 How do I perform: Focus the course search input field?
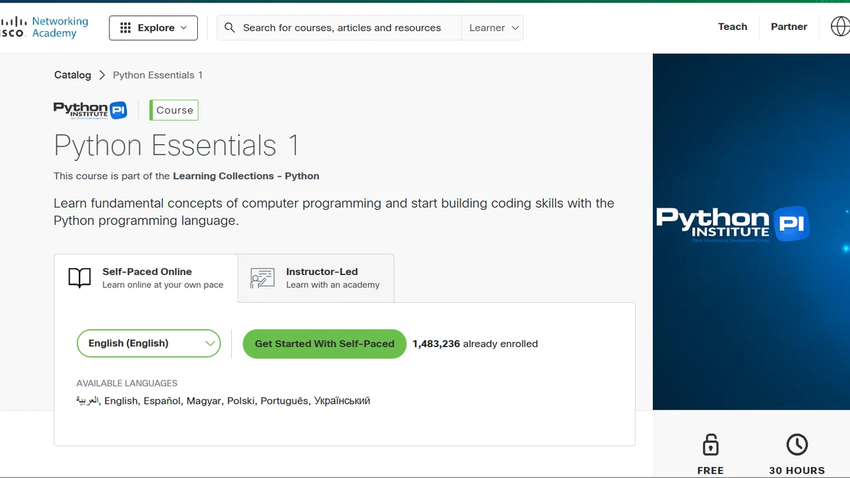(342, 28)
